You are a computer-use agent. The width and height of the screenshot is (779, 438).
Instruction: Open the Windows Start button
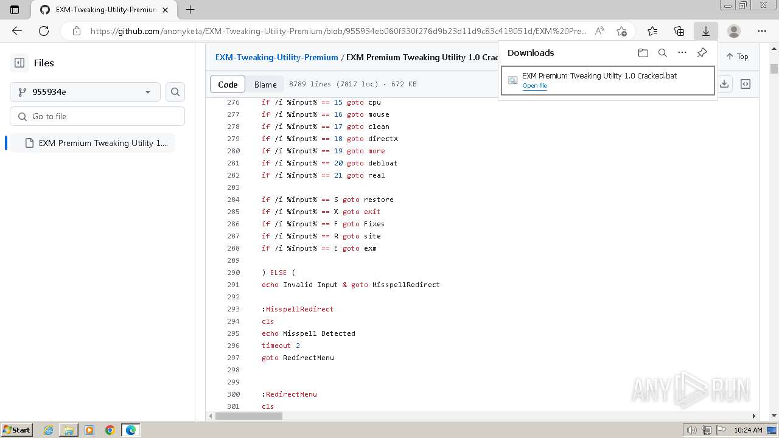tap(16, 429)
